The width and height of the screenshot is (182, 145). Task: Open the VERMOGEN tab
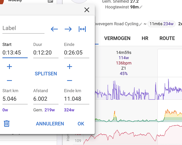point(117,38)
